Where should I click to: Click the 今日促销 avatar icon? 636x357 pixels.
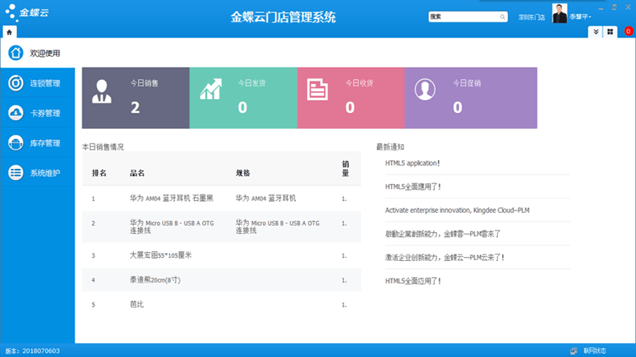[425, 89]
